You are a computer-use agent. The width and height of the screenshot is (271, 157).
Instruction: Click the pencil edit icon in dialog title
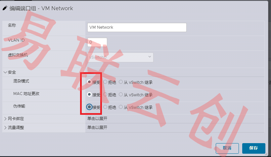(x=5, y=8)
